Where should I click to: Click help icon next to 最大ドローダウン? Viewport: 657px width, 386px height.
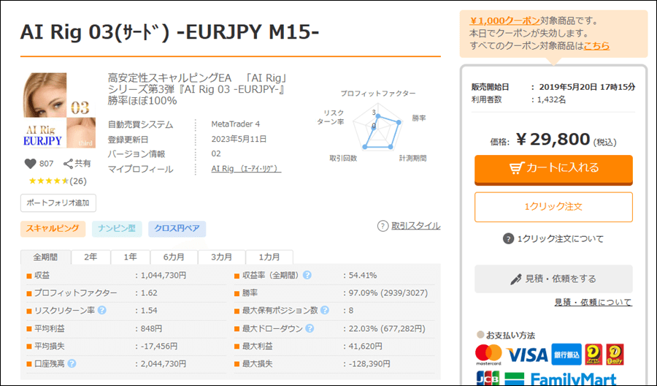pos(310,328)
